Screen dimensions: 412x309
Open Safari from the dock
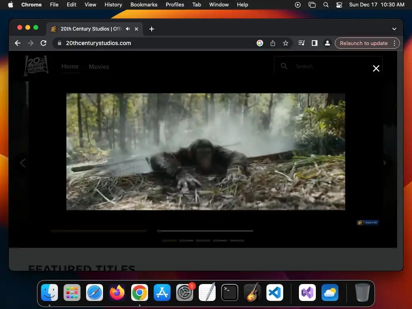point(95,293)
